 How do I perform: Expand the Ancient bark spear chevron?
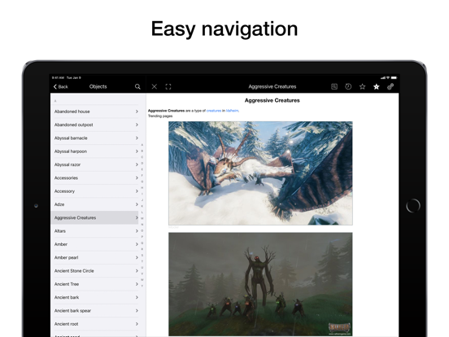(137, 311)
